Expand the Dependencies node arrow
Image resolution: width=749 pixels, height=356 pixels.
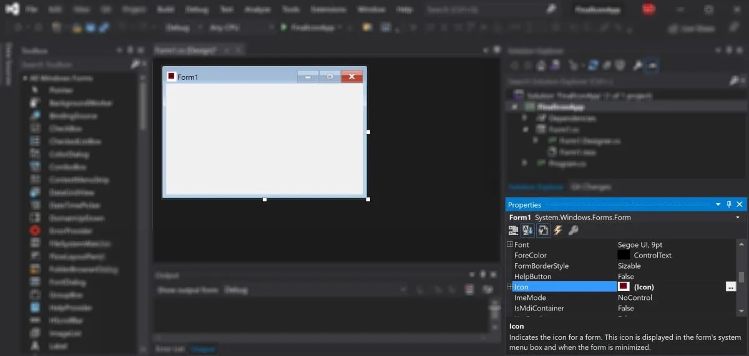click(x=525, y=118)
